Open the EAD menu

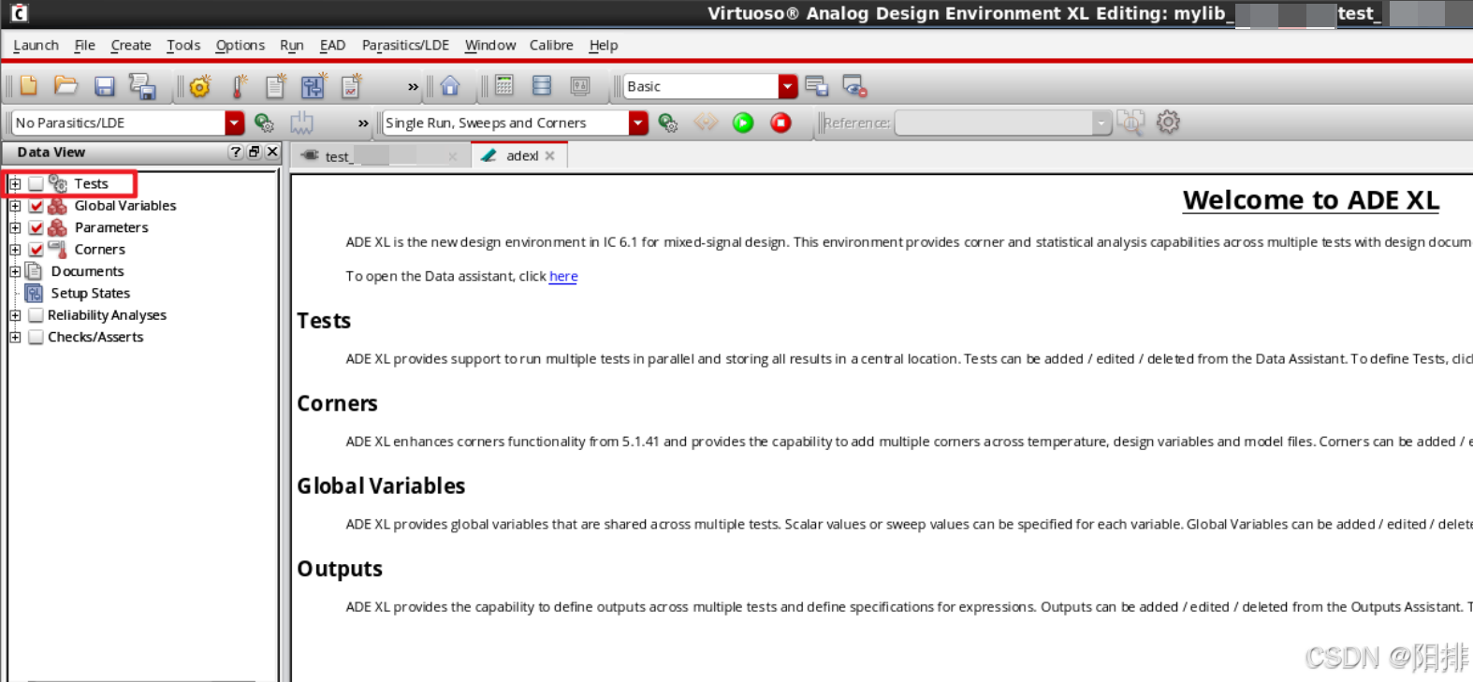[332, 45]
